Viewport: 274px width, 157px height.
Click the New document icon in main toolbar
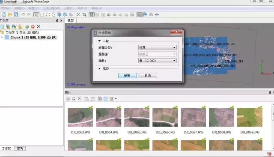(4, 15)
